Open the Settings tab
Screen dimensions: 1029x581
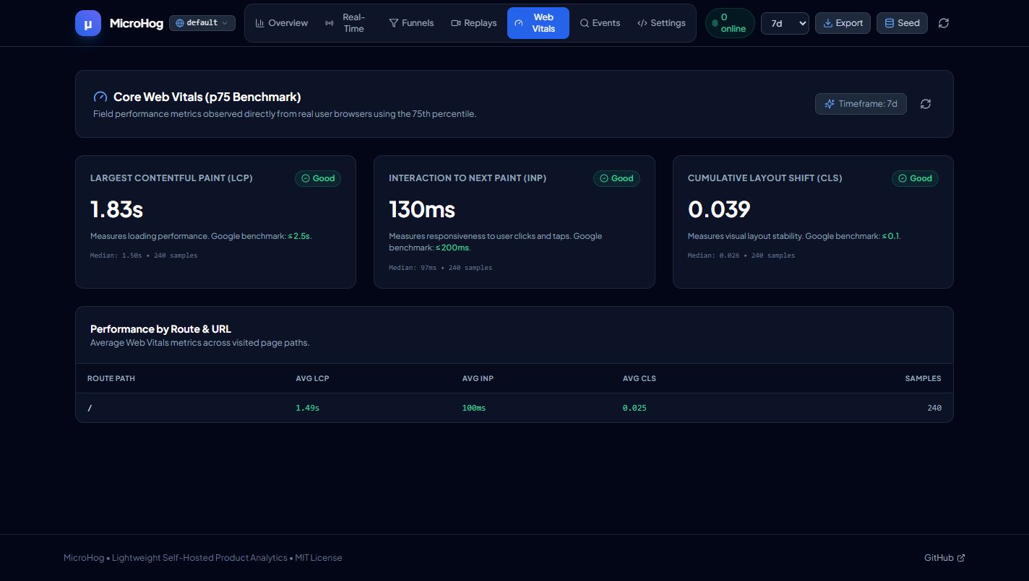click(x=661, y=23)
